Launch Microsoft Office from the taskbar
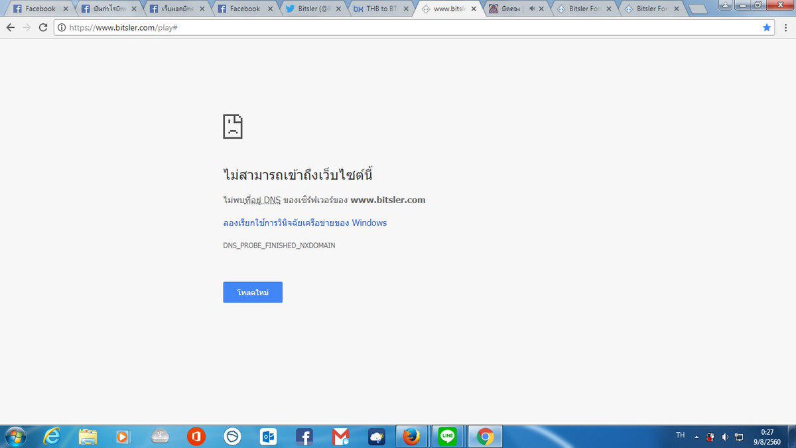The width and height of the screenshot is (796, 448). click(196, 436)
